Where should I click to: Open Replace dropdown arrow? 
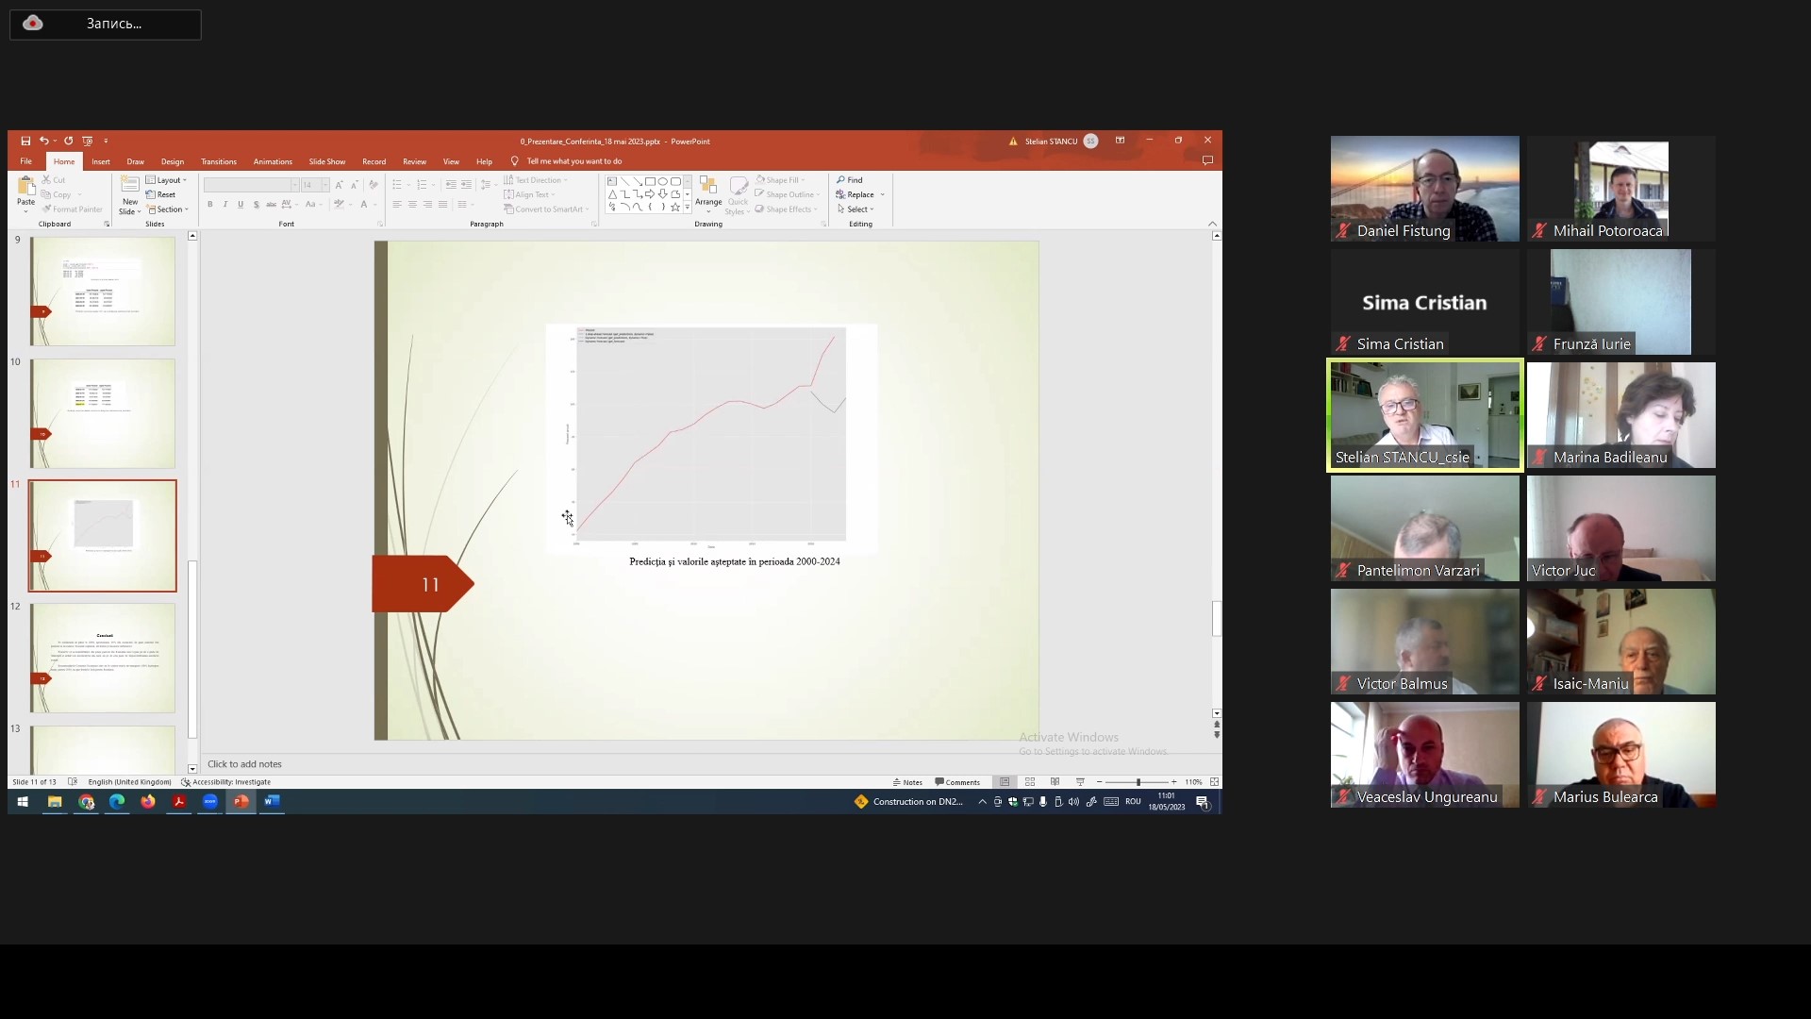coord(883,195)
